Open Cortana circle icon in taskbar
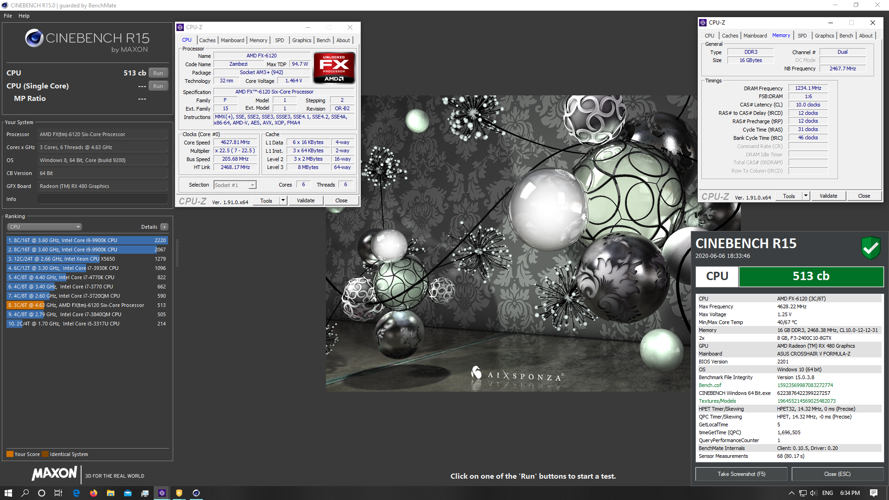 click(42, 493)
